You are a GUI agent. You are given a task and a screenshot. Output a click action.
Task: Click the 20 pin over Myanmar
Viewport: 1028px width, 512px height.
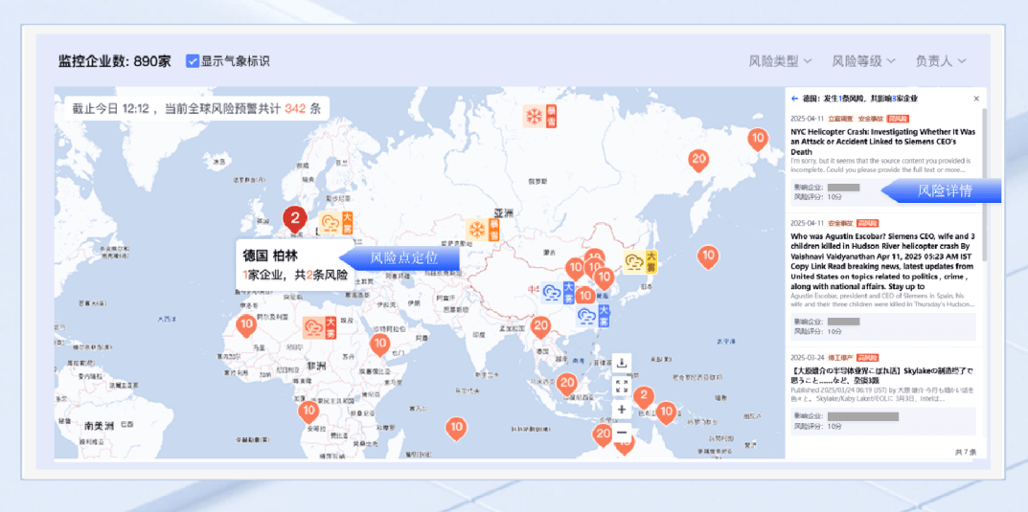[541, 326]
